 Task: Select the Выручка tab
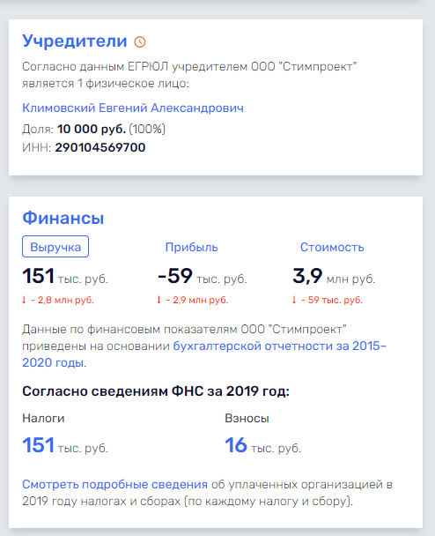55,247
